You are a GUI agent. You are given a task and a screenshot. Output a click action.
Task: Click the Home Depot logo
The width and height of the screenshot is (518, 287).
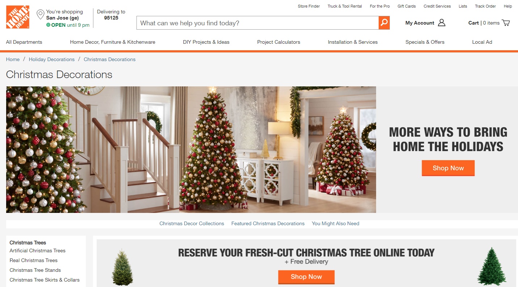[18, 17]
